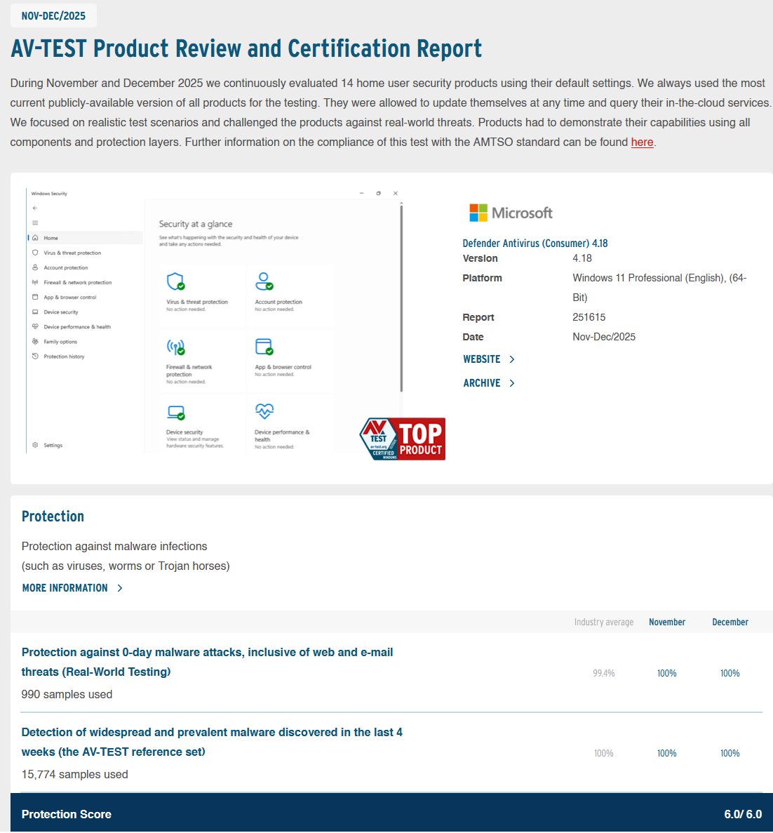This screenshot has height=833, width=773.
Task: Open the Defender Antivirus (Consumer) 4.18 link
Action: tap(535, 243)
